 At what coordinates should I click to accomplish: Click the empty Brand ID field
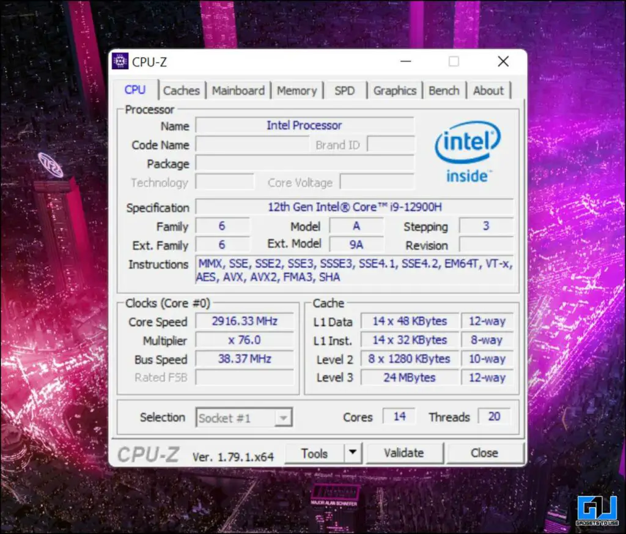pyautogui.click(x=391, y=144)
